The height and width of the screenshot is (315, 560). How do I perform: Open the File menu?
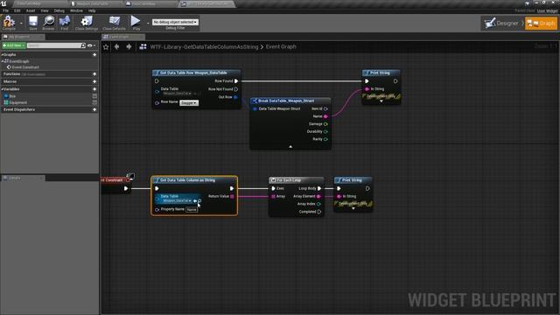coord(6,10)
